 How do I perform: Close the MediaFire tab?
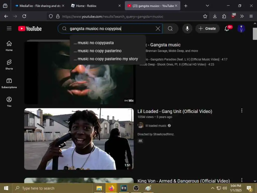(x=63, y=6)
